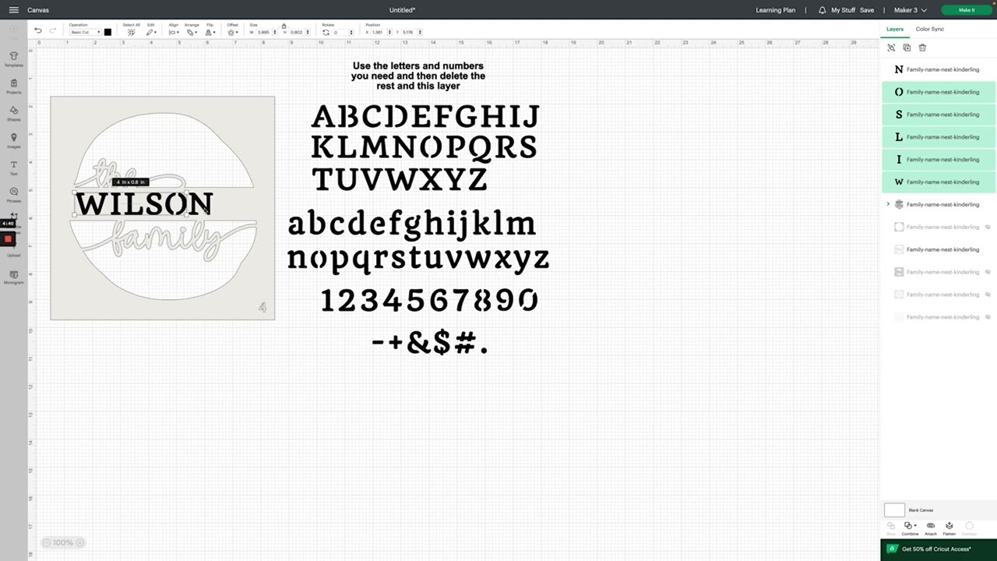Open the hamburger main menu
This screenshot has height=561, width=997.
(13, 10)
